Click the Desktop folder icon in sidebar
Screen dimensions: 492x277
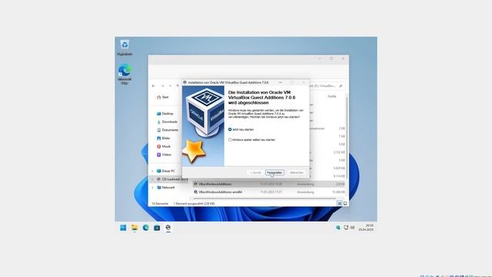[x=159, y=114]
